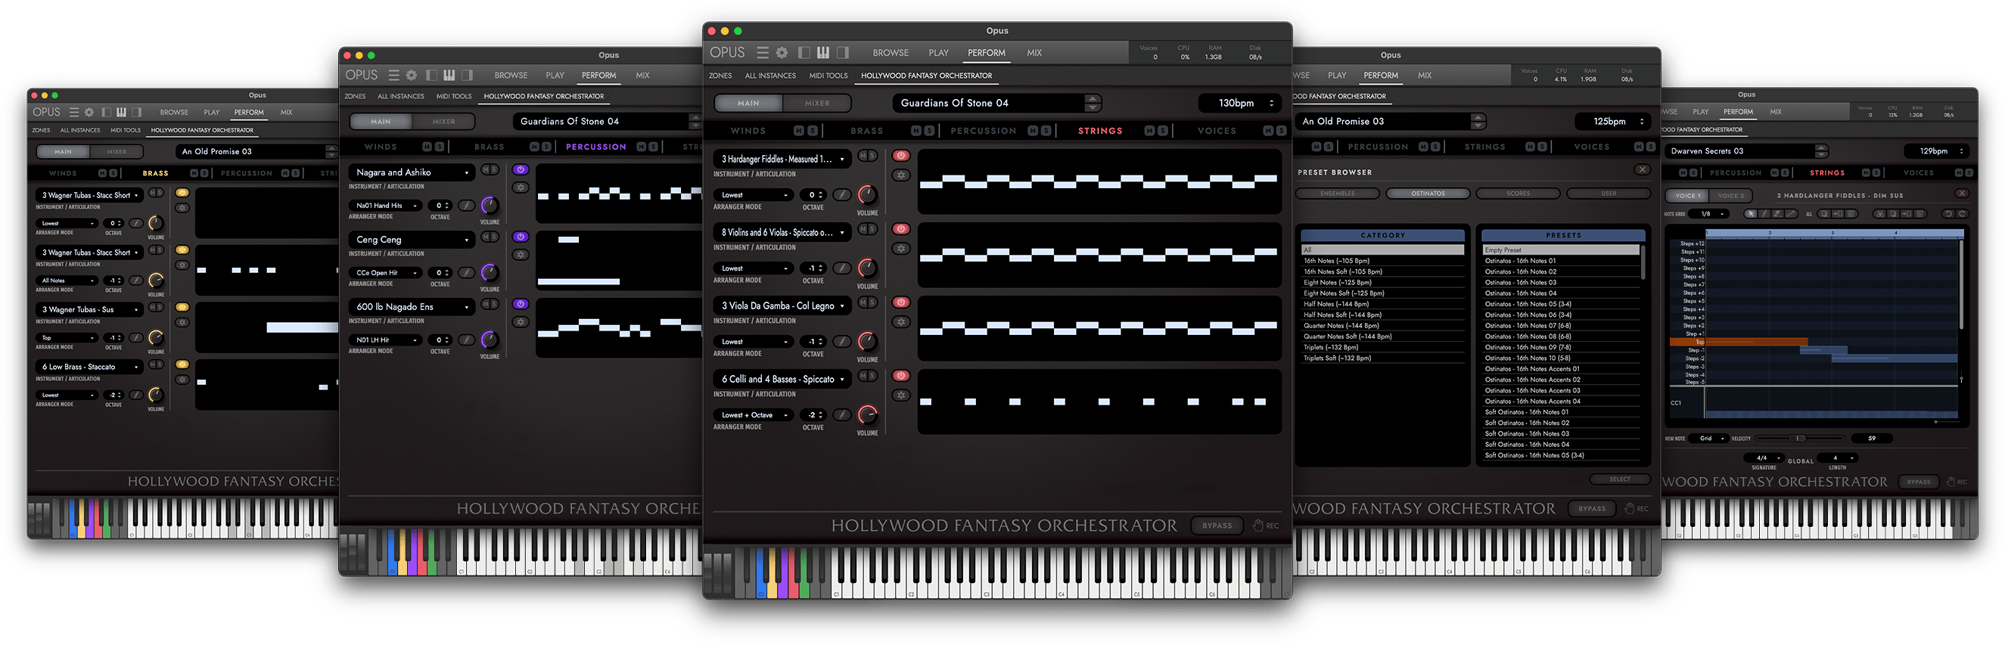Open Na01 Hand Hits arranger mode dropdown
Screen dimensions: 2005x645
(386, 206)
